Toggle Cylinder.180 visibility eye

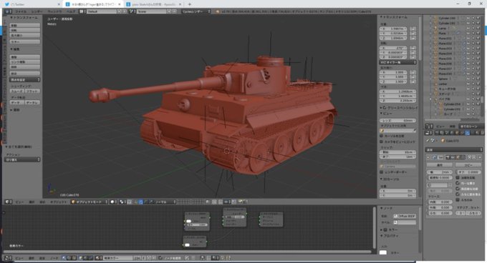[468, 19]
